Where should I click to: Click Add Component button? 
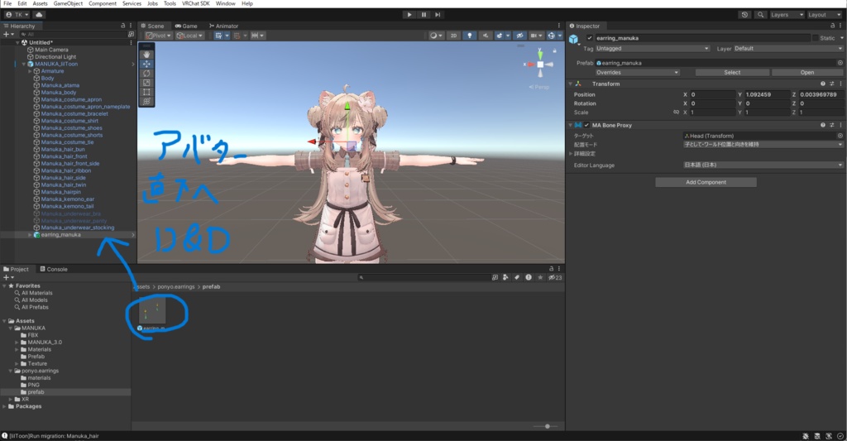click(x=706, y=182)
